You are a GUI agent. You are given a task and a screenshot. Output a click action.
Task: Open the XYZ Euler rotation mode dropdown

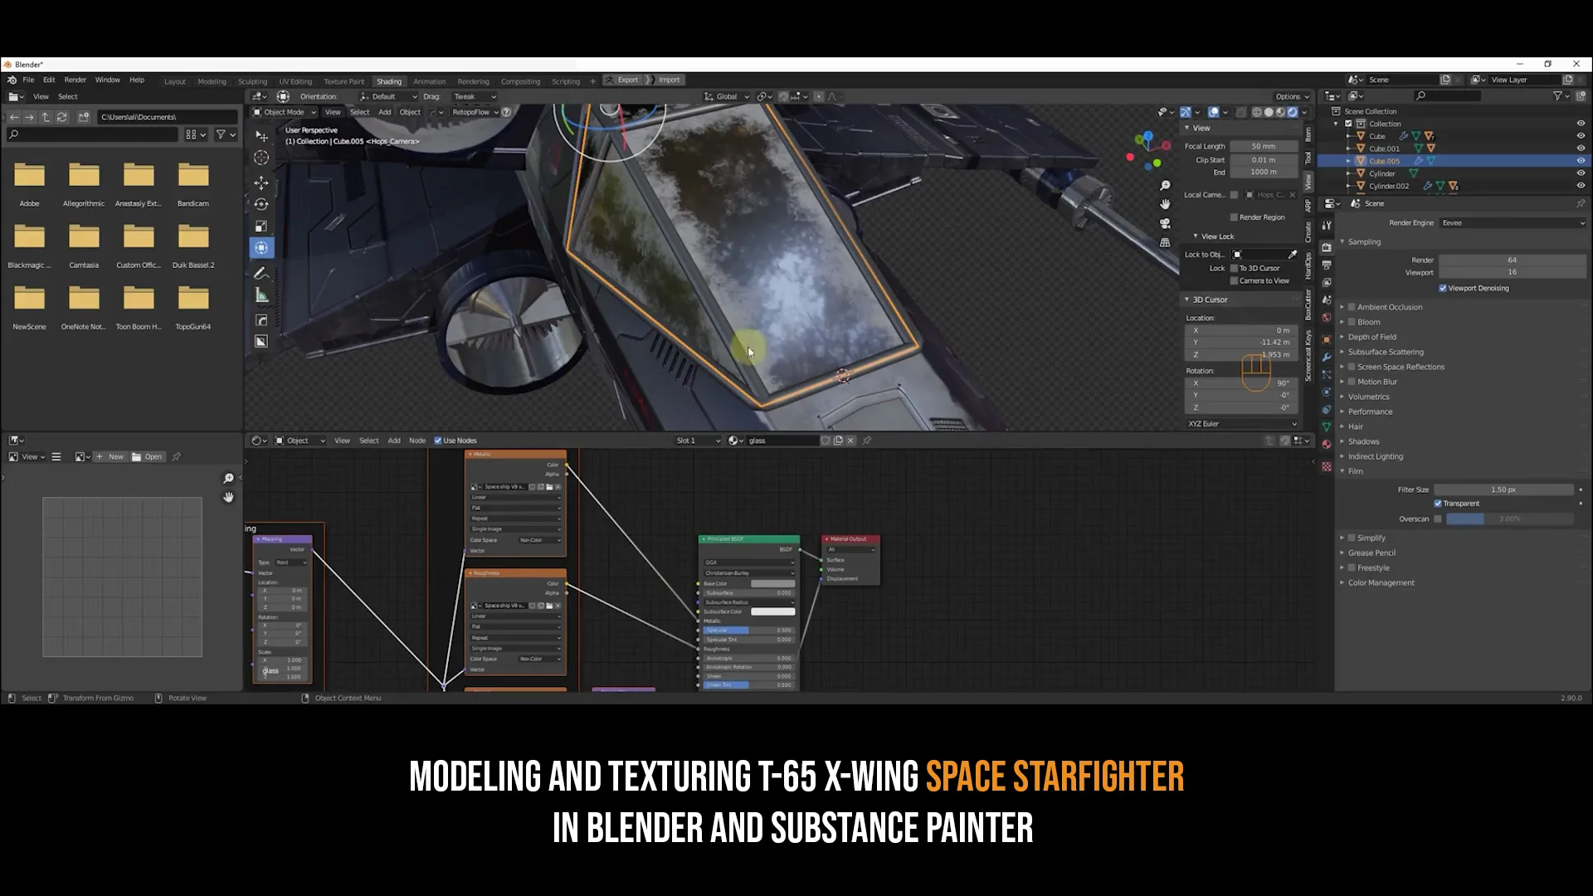1241,423
